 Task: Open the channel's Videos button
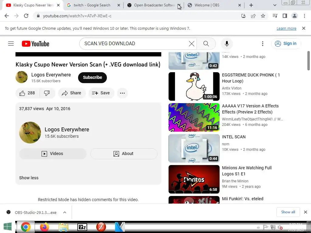pyautogui.click(x=53, y=154)
